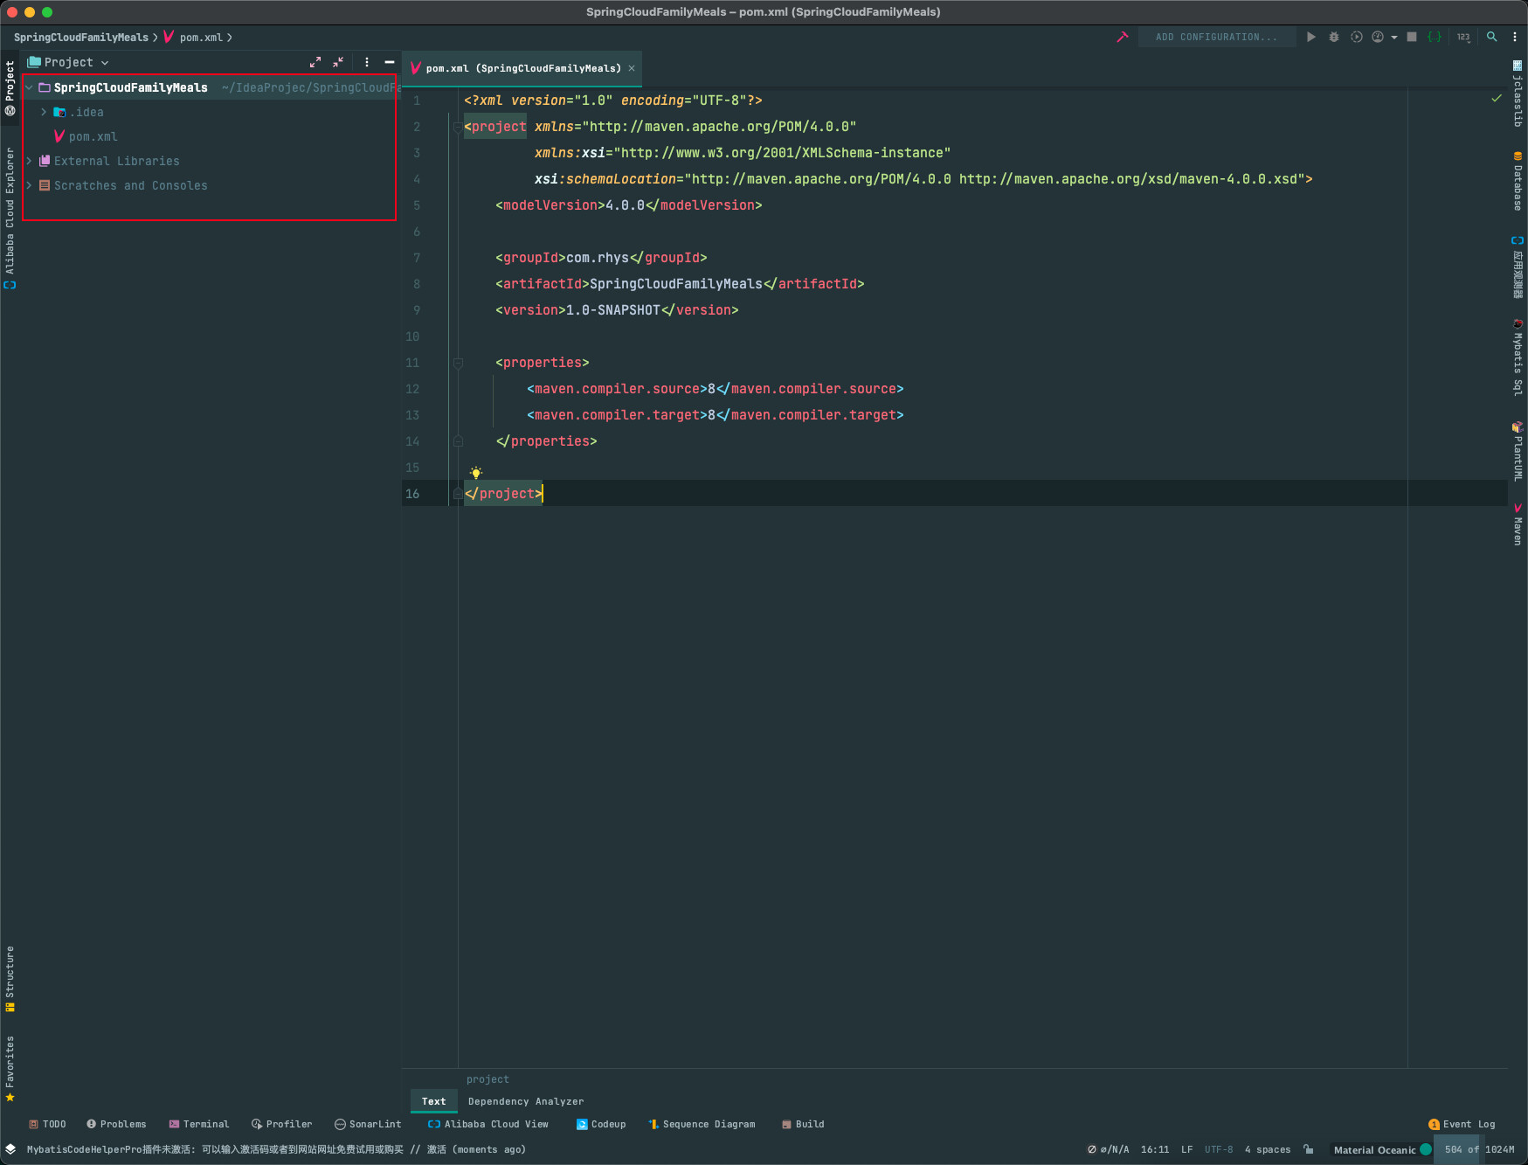Click the intention light bulb icon
The image size is (1528, 1165).
click(x=476, y=473)
